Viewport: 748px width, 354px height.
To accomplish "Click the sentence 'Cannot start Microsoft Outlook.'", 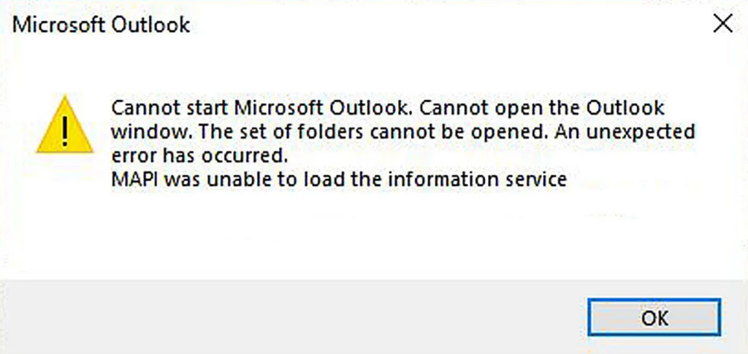I will pos(262,108).
